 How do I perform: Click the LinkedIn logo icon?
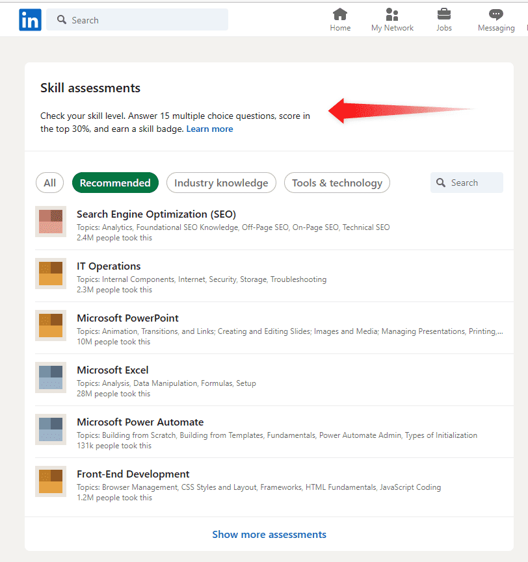point(30,19)
